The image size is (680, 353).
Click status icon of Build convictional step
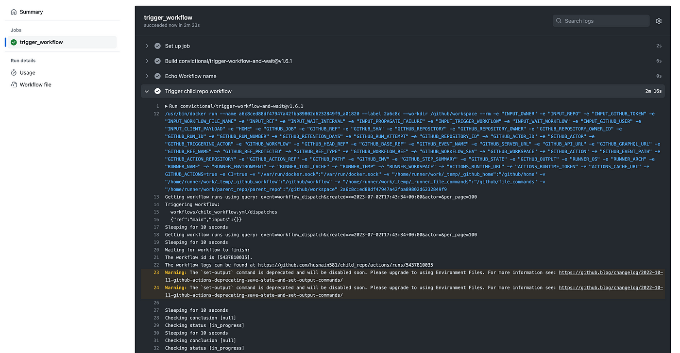click(157, 61)
